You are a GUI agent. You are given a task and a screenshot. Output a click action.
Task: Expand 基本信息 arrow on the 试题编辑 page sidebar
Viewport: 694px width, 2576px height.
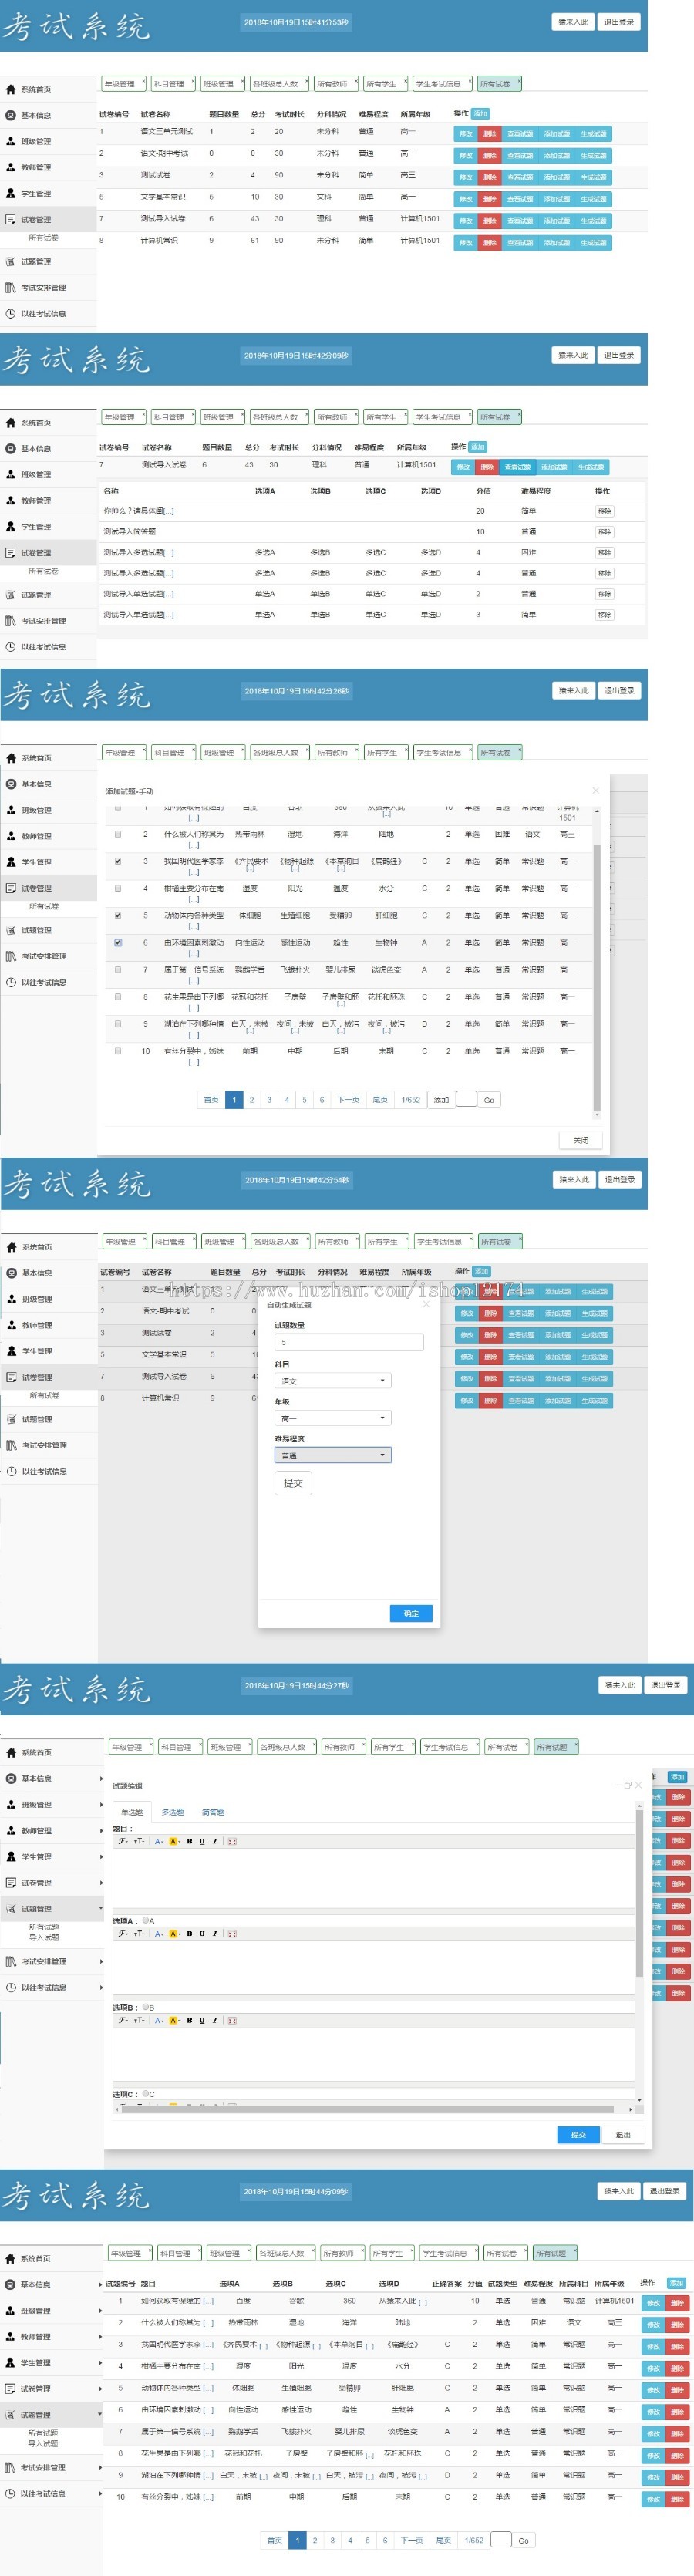coord(101,1779)
